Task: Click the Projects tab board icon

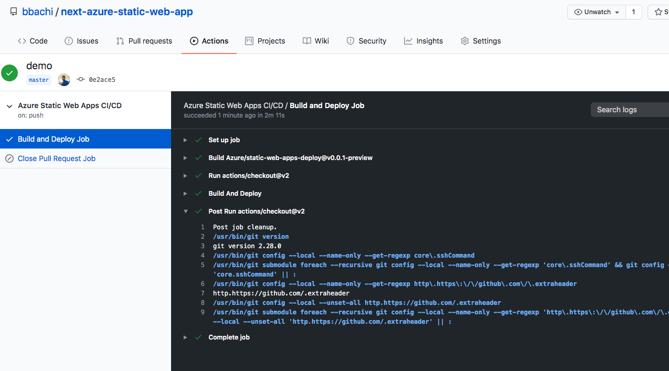Action: pyautogui.click(x=249, y=41)
